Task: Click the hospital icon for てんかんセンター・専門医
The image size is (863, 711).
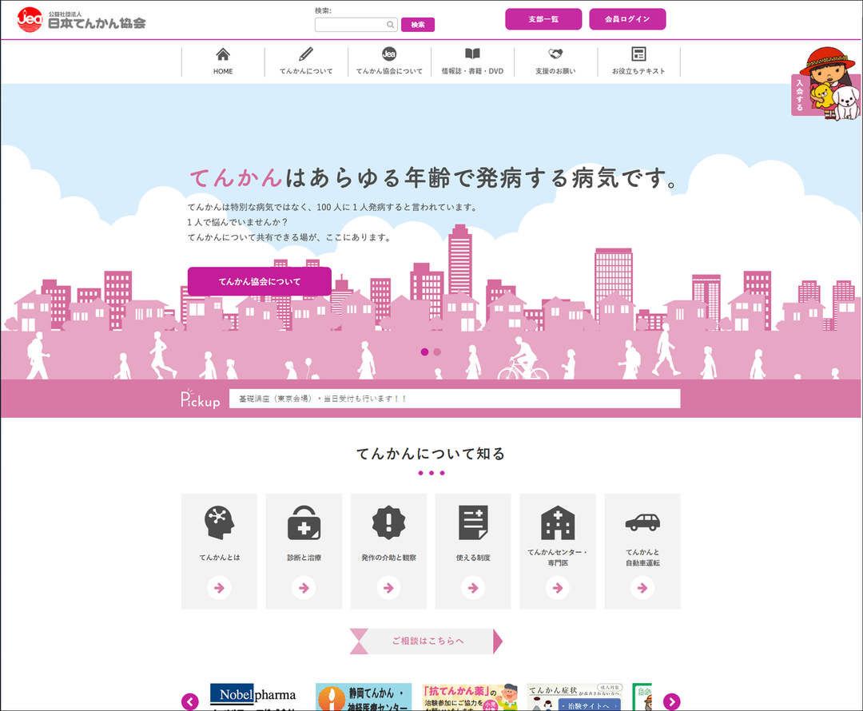Action: 558,524
